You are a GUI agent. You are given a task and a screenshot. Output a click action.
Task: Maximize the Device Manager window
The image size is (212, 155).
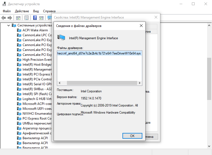193,4
